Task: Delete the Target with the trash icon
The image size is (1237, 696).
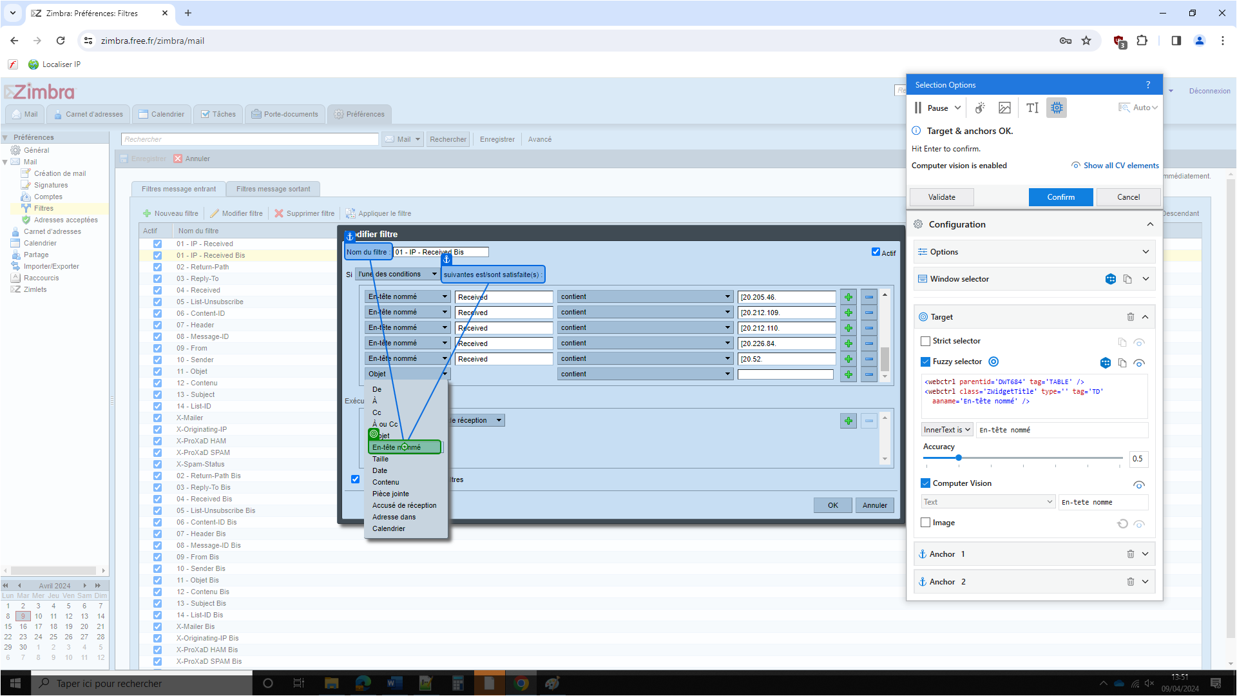Action: 1131,316
